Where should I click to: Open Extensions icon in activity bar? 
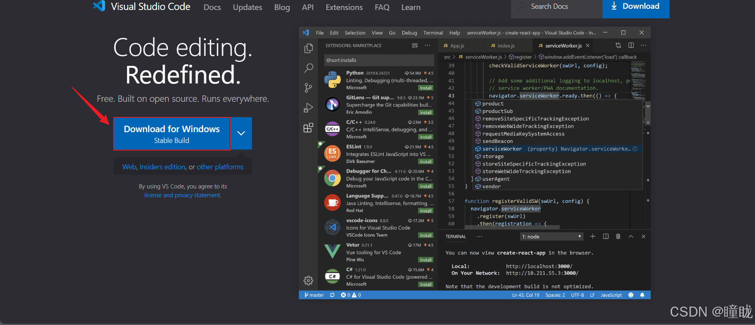coord(308,128)
